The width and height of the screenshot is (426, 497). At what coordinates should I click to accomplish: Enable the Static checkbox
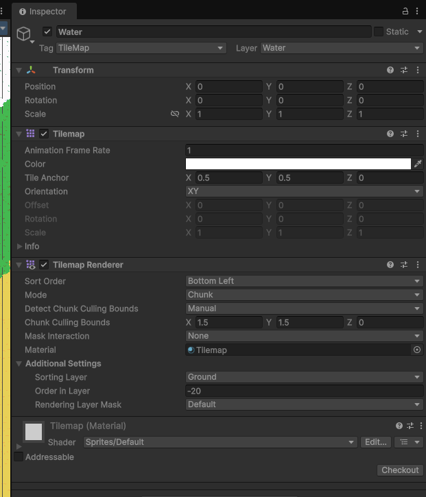[379, 32]
